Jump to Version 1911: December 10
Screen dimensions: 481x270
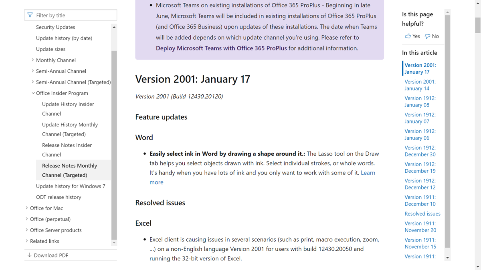(420, 200)
